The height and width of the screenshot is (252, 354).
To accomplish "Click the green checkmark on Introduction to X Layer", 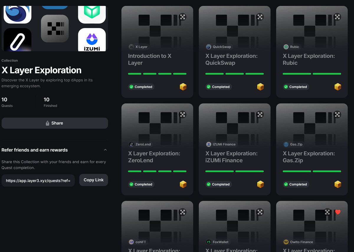I will 131,87.
